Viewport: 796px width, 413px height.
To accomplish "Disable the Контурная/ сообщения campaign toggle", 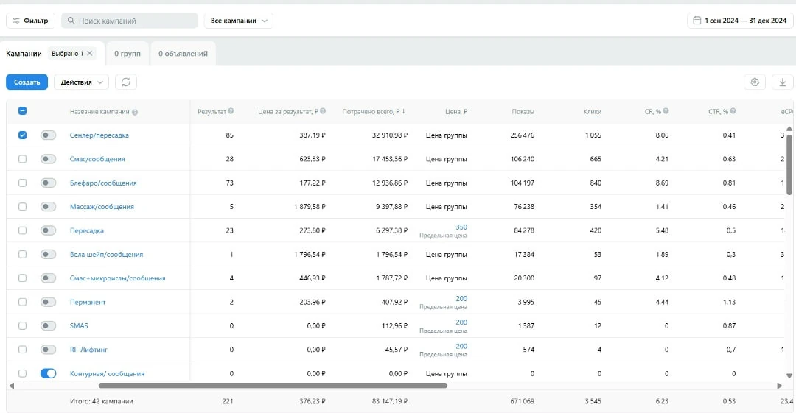I will pos(48,373).
